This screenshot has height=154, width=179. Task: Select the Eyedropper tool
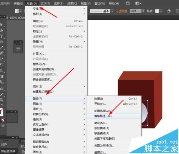(1, 95)
